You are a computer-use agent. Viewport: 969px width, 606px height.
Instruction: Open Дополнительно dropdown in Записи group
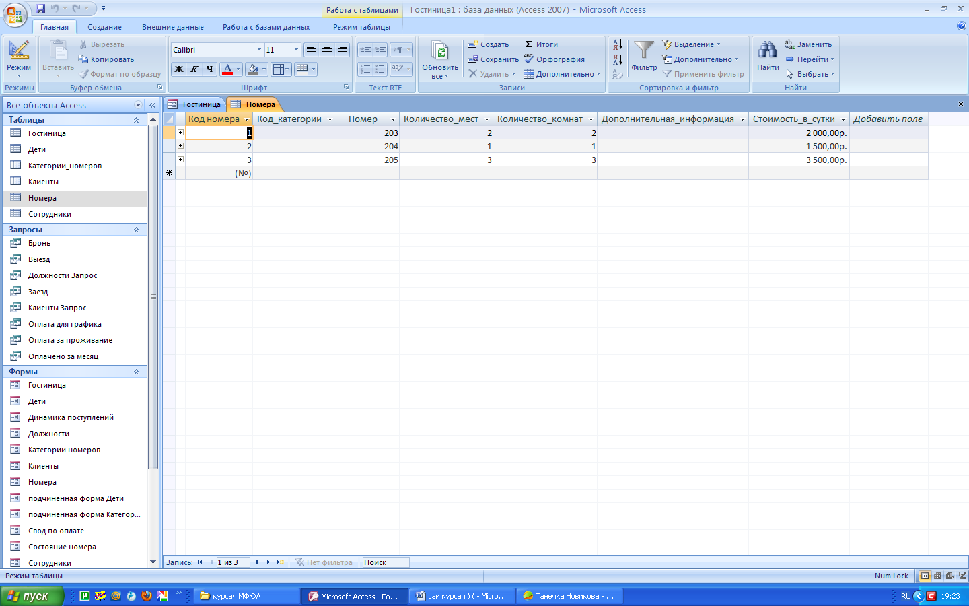click(x=562, y=74)
